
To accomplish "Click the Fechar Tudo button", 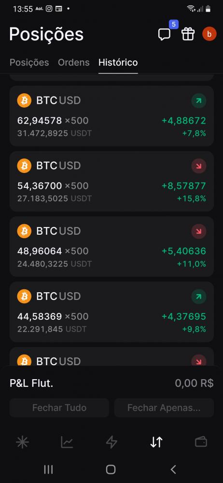I will click(59, 408).
